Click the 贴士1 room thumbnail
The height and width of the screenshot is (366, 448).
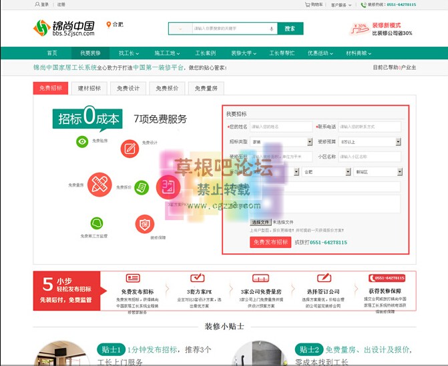pos(63,353)
